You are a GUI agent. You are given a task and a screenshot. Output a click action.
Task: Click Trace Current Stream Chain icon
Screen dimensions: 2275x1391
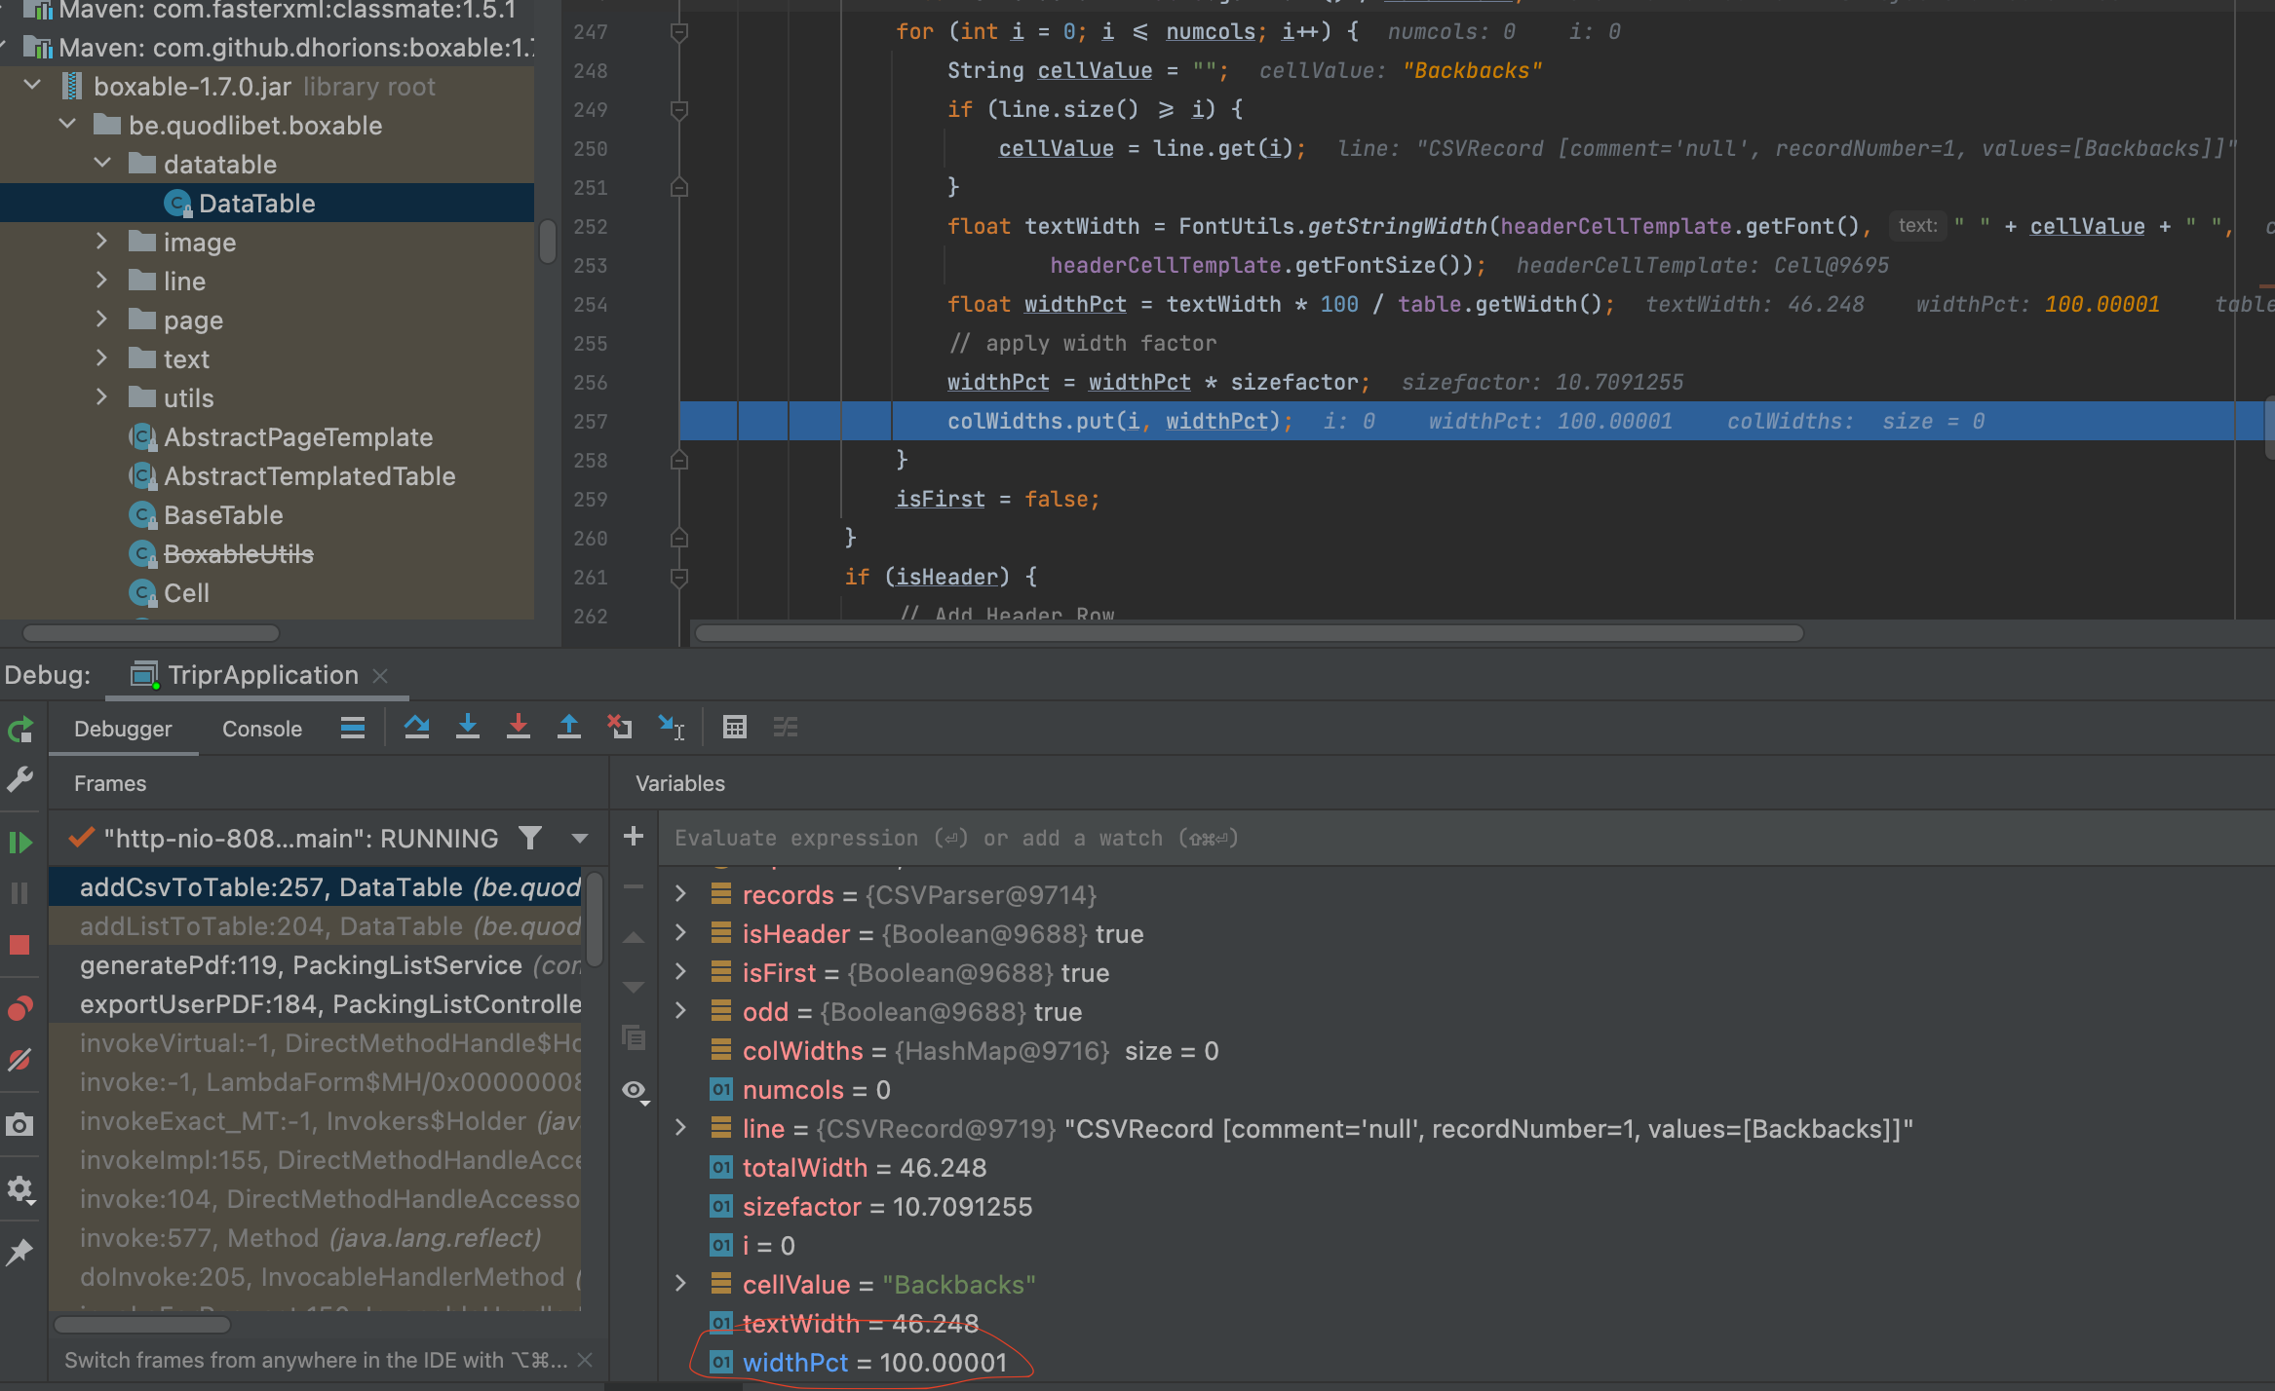786,728
